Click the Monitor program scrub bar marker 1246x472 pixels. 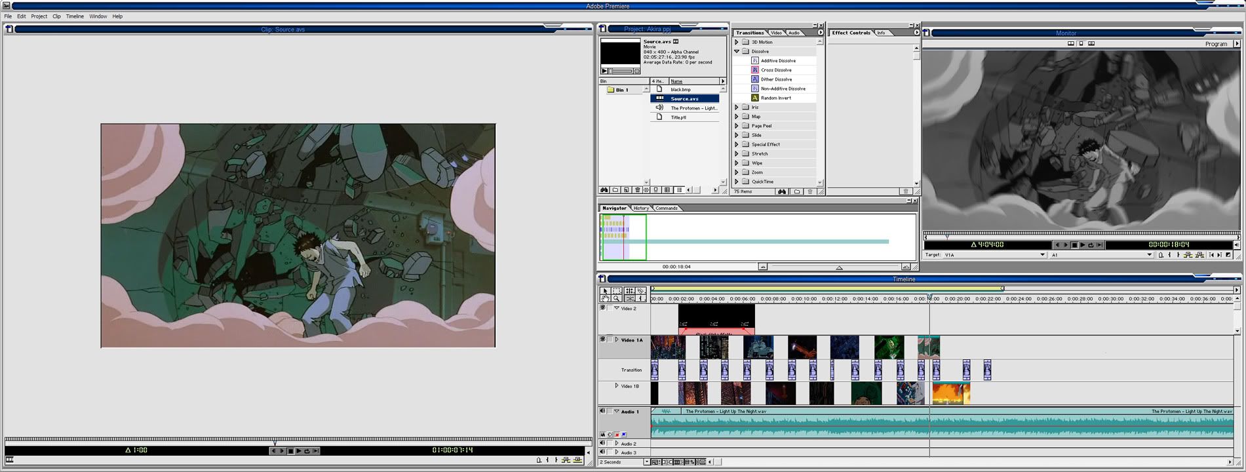click(946, 235)
